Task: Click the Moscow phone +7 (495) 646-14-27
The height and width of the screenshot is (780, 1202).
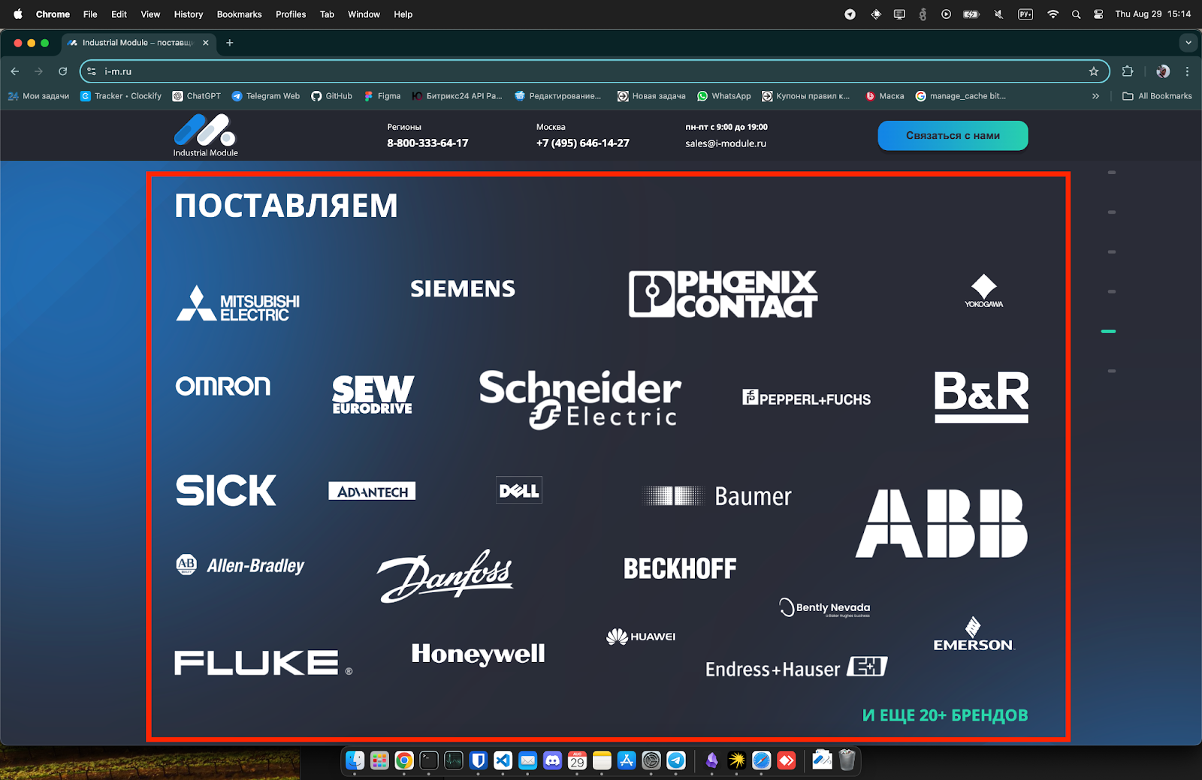Action: click(x=583, y=143)
